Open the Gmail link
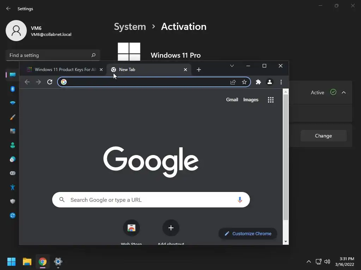Screen dimensions: 361x270 coord(232,99)
